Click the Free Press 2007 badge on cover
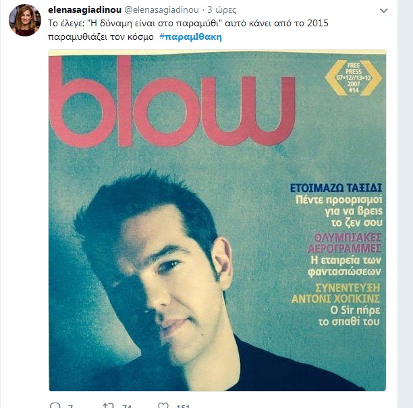This screenshot has width=413, height=408. tap(354, 78)
